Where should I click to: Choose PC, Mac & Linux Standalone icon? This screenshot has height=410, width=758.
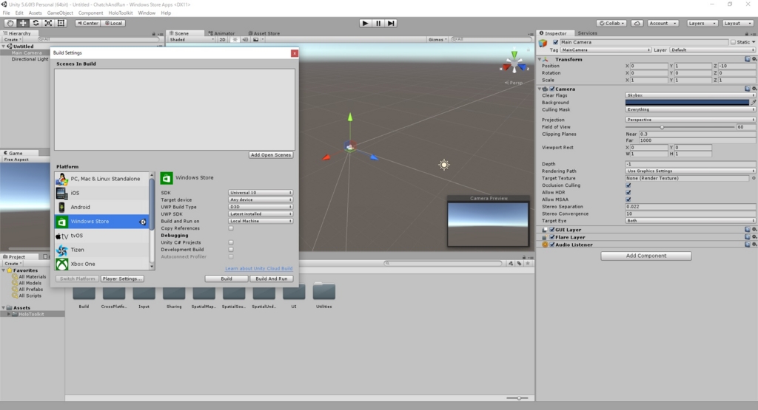click(61, 179)
